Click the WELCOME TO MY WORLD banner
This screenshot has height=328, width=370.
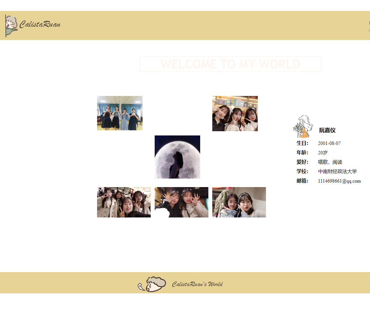click(x=230, y=64)
